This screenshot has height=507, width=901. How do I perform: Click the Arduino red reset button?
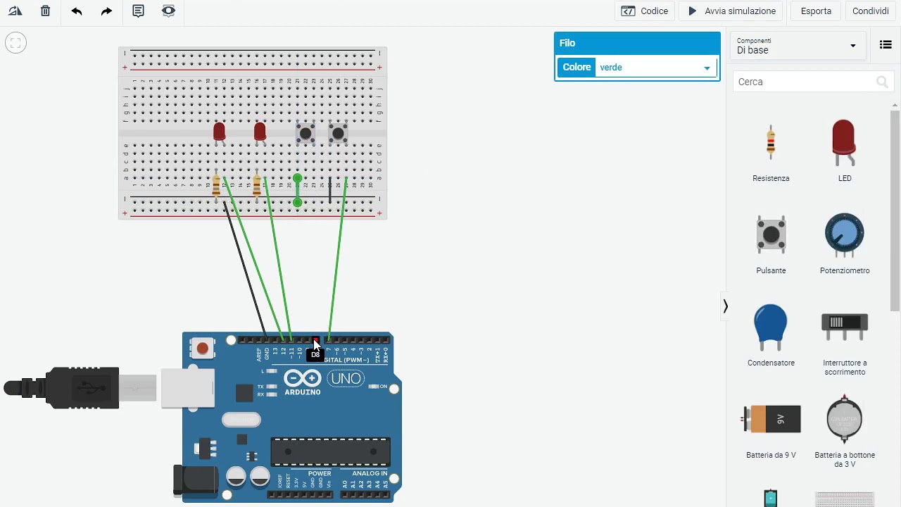[203, 348]
